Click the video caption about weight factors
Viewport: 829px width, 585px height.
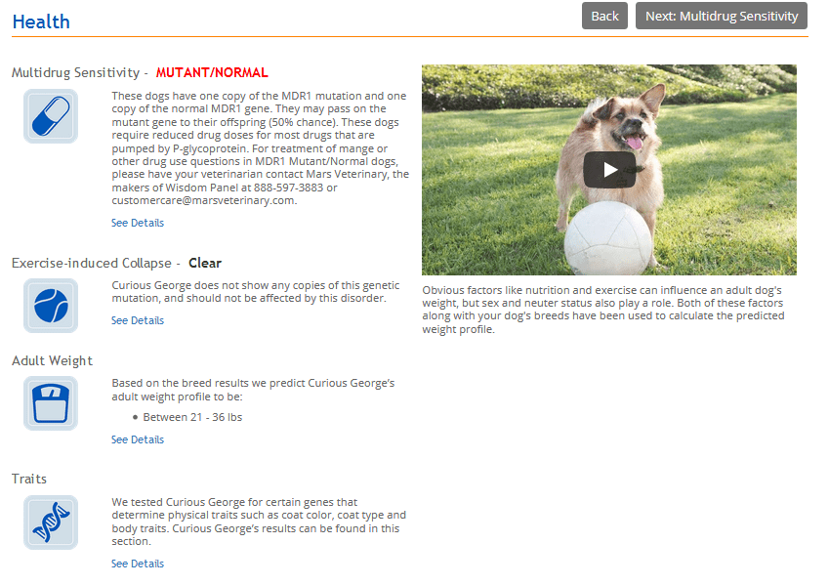(603, 310)
